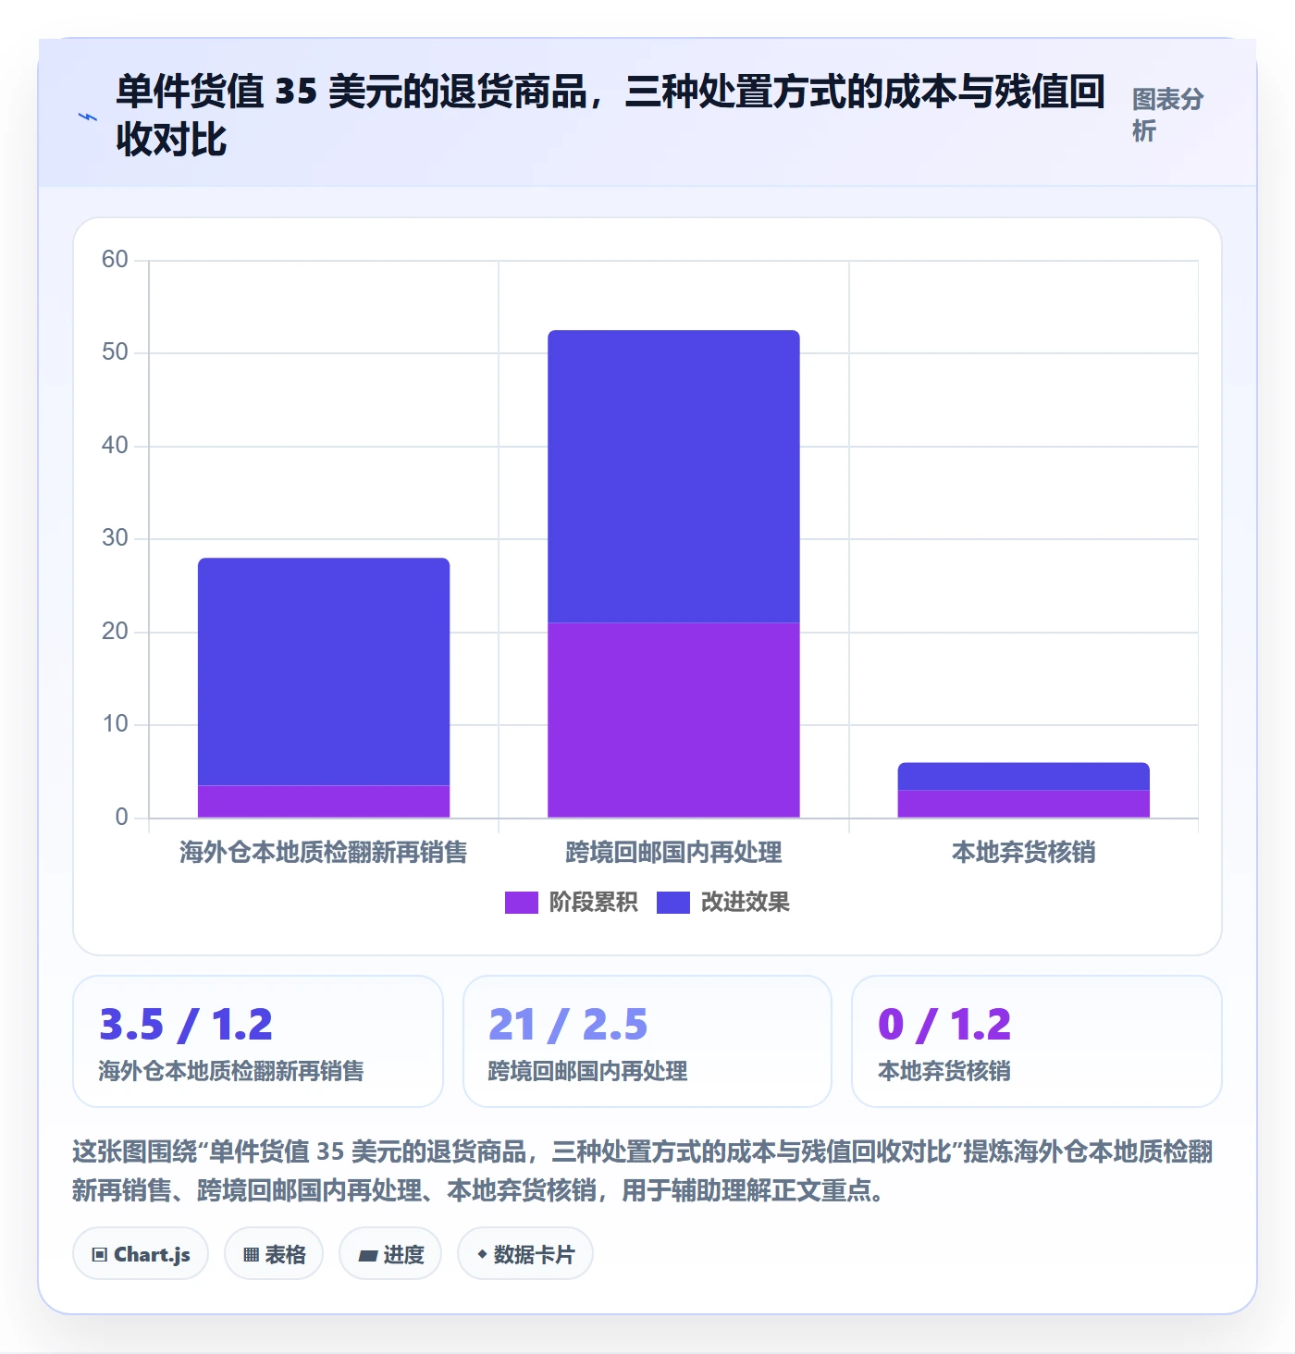Click the y-axis value 60
1295x1354 pixels.
pyautogui.click(x=115, y=259)
